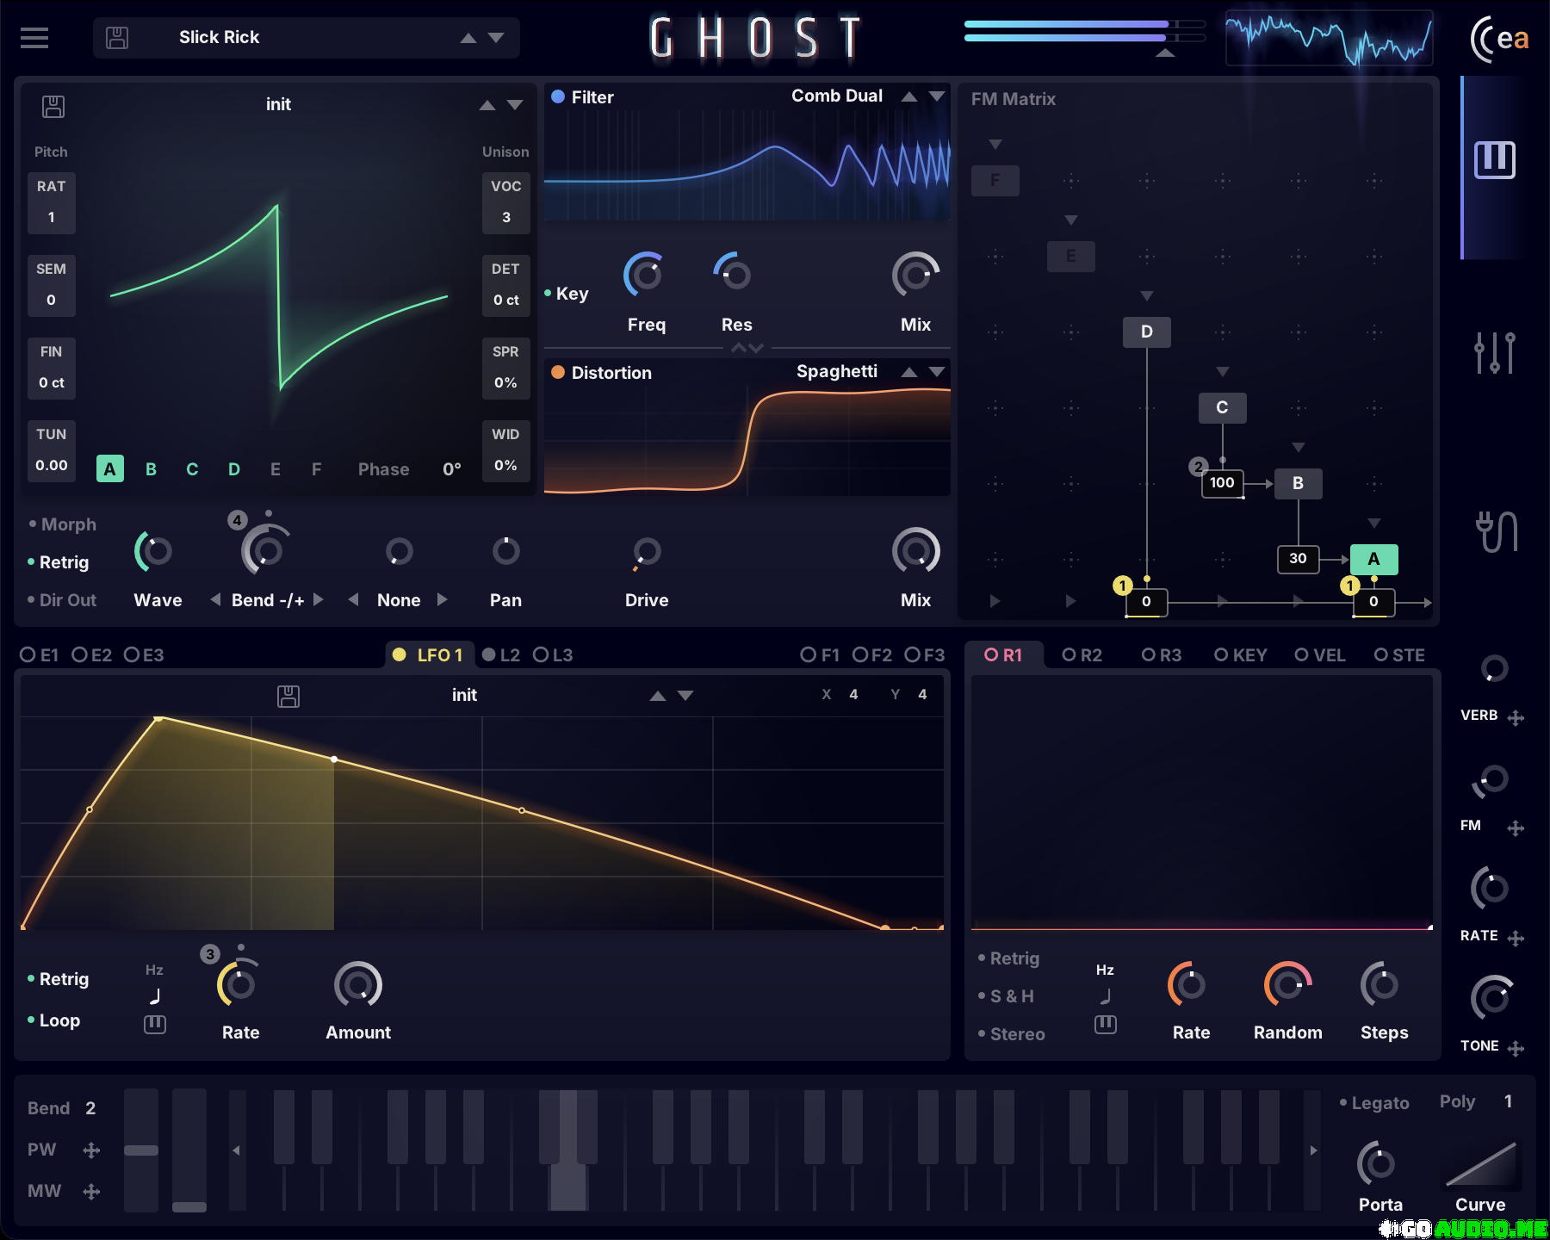
Task: Toggle the Distortion on/off dot
Action: [x=558, y=372]
